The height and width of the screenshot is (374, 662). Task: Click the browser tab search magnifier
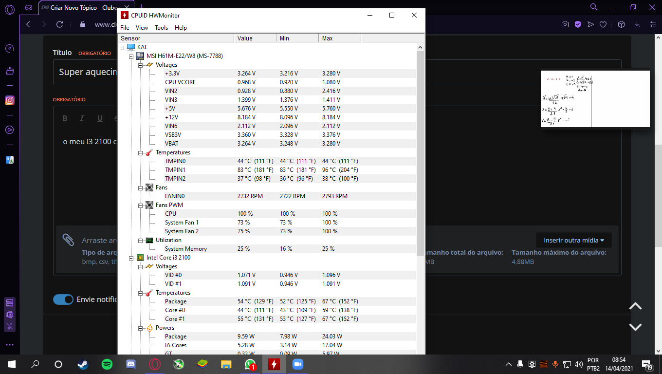594,7
